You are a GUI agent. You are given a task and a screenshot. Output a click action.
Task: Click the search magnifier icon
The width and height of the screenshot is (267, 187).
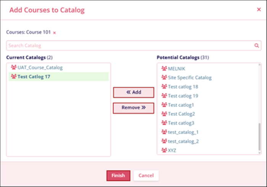click(257, 45)
